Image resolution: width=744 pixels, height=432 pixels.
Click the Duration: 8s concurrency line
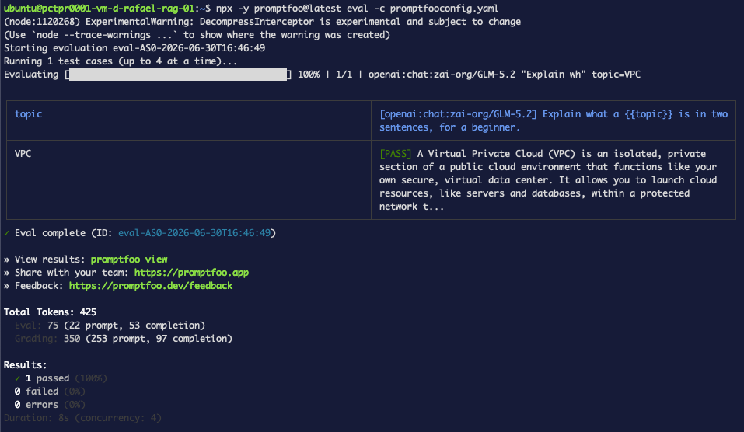click(82, 418)
